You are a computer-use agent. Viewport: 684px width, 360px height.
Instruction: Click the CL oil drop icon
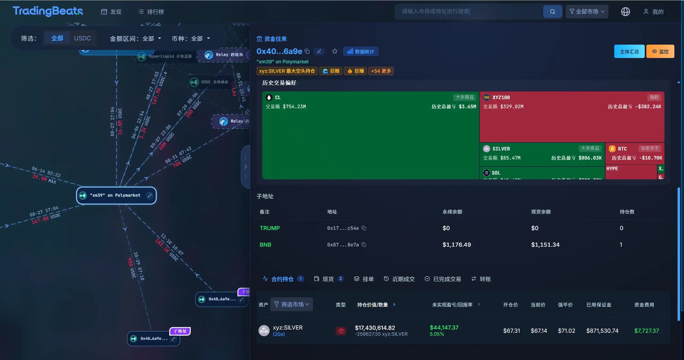point(269,98)
